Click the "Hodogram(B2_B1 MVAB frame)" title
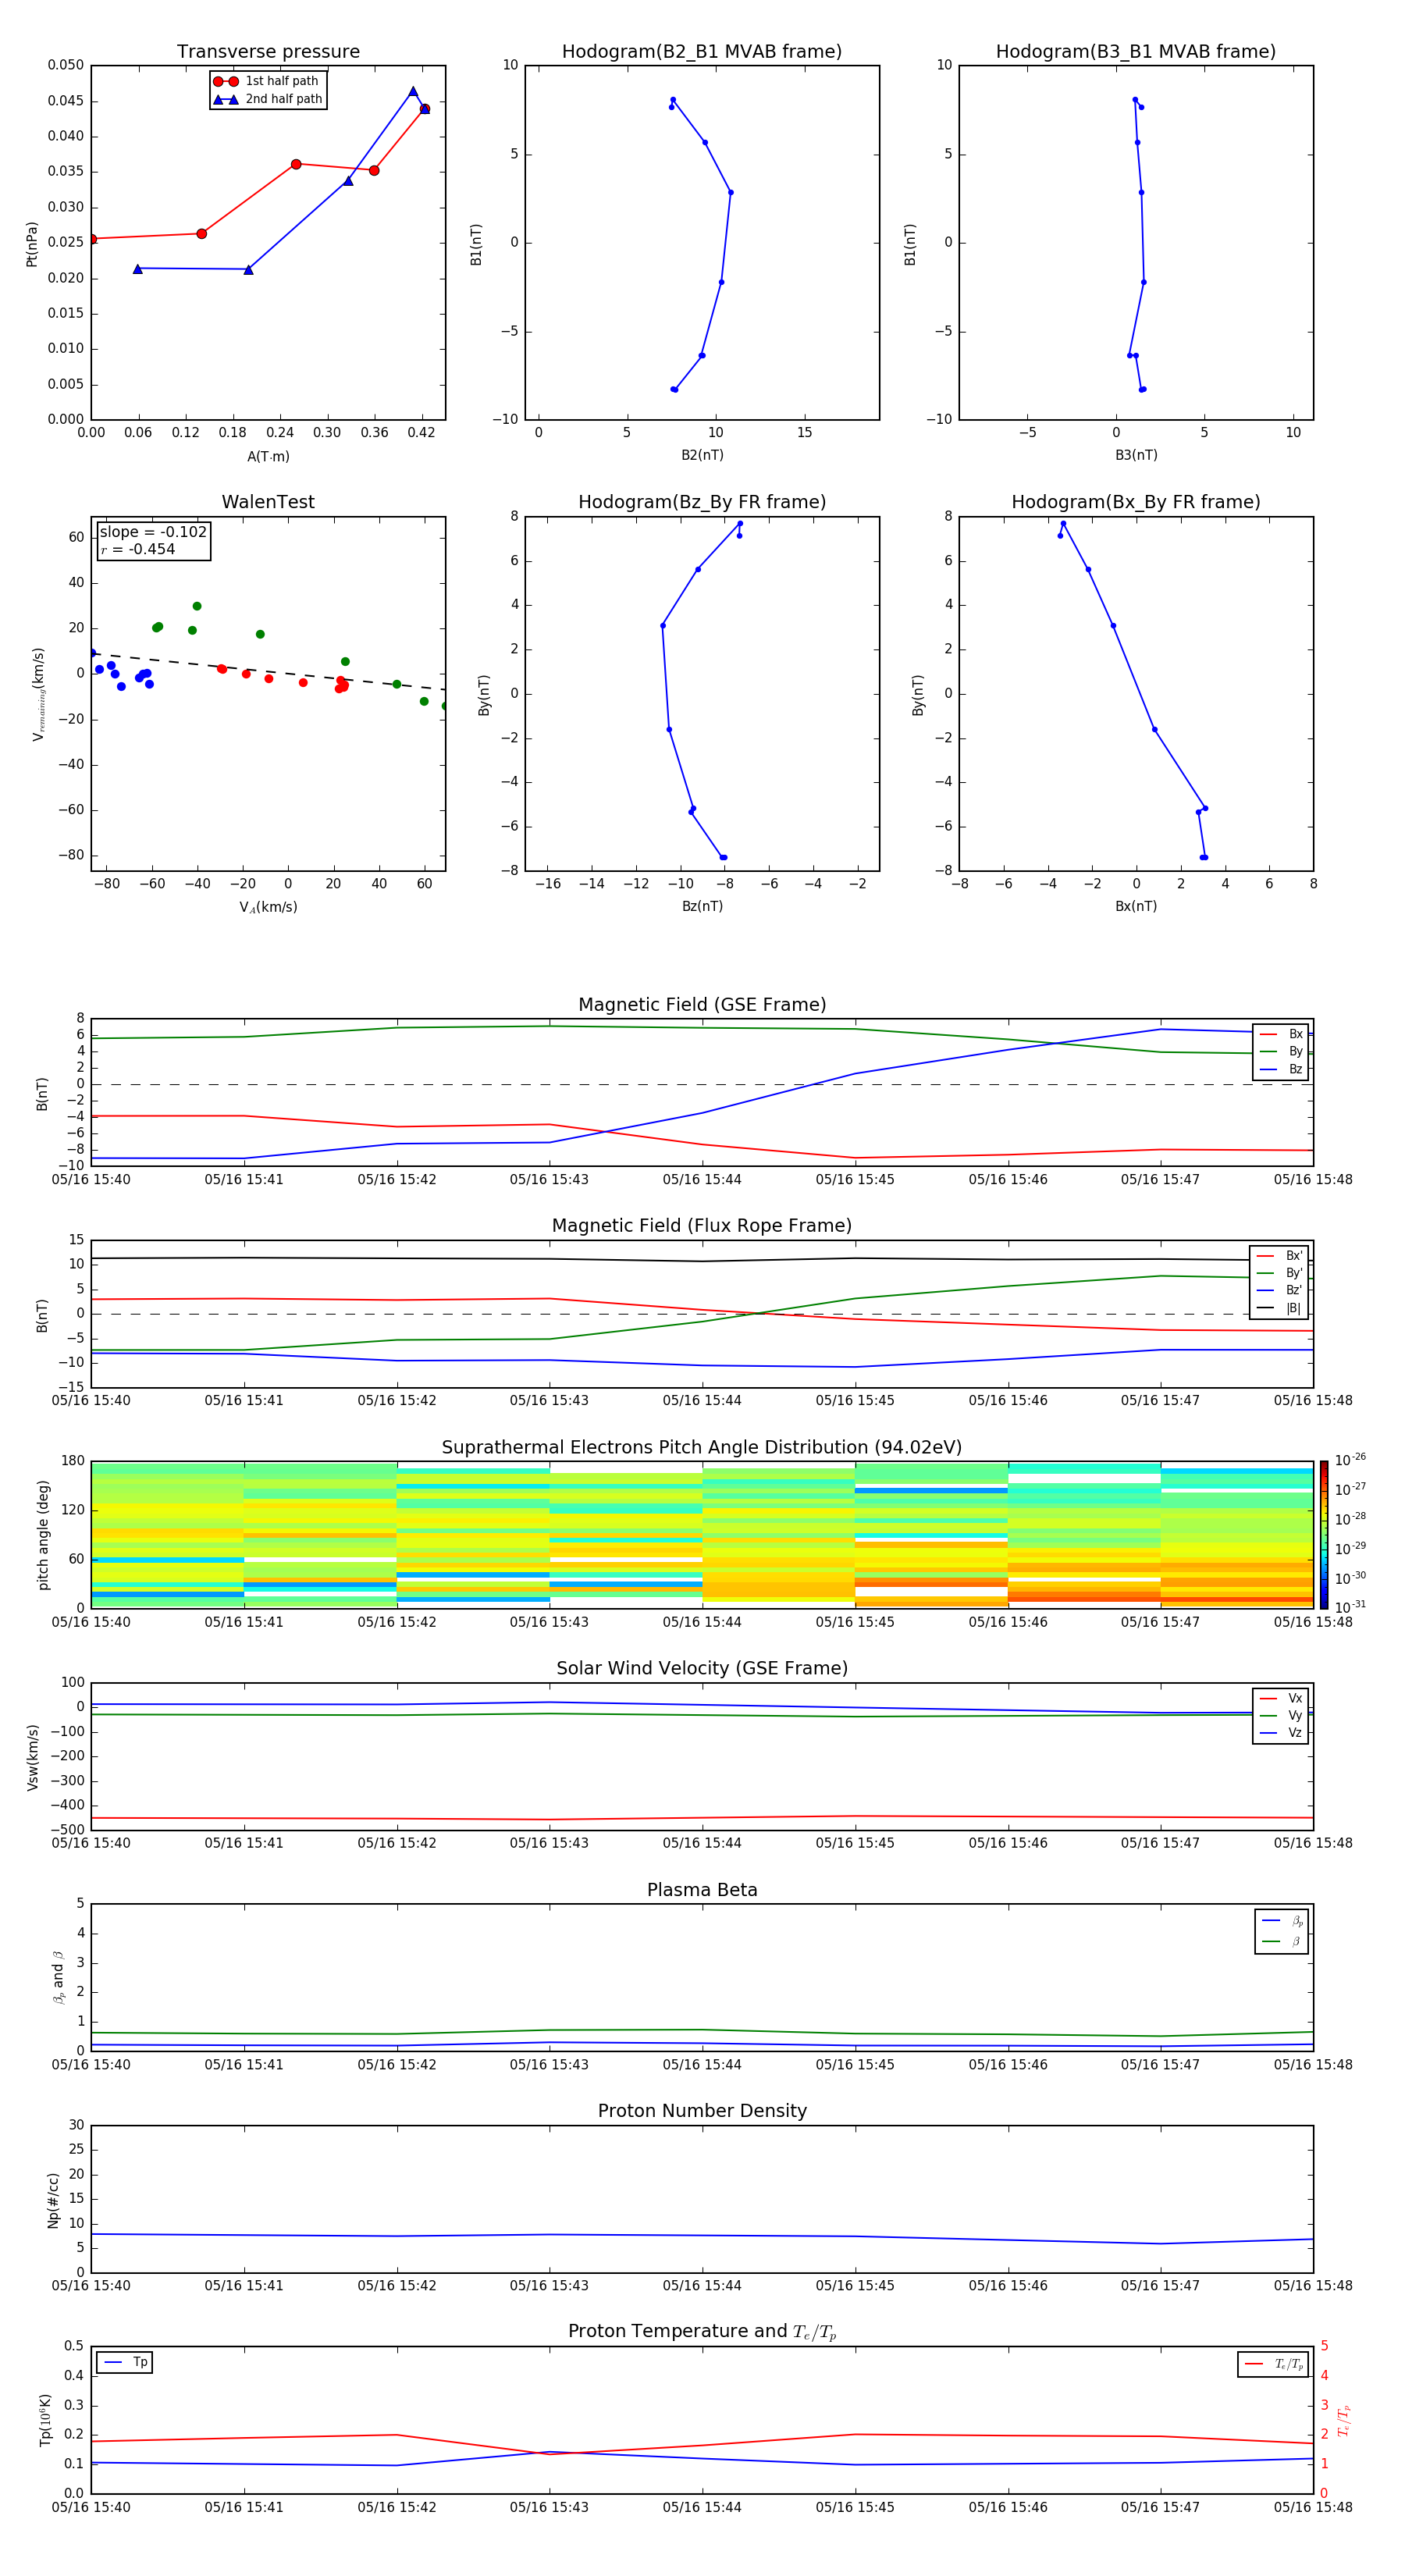This screenshot has height=2576, width=1405. pyautogui.click(x=702, y=52)
